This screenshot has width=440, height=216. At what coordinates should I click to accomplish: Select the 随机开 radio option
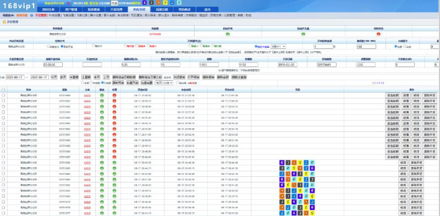(x=94, y=46)
